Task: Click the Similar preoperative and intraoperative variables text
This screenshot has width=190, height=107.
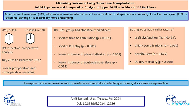Action: [19, 70]
